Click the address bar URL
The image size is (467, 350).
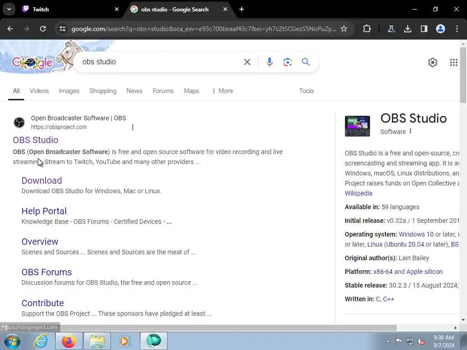click(x=203, y=29)
